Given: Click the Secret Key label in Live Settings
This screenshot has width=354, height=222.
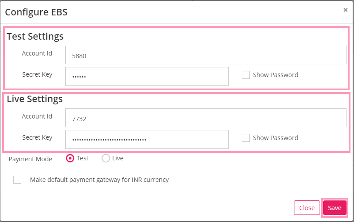Looking at the screenshot, I should click(x=37, y=137).
